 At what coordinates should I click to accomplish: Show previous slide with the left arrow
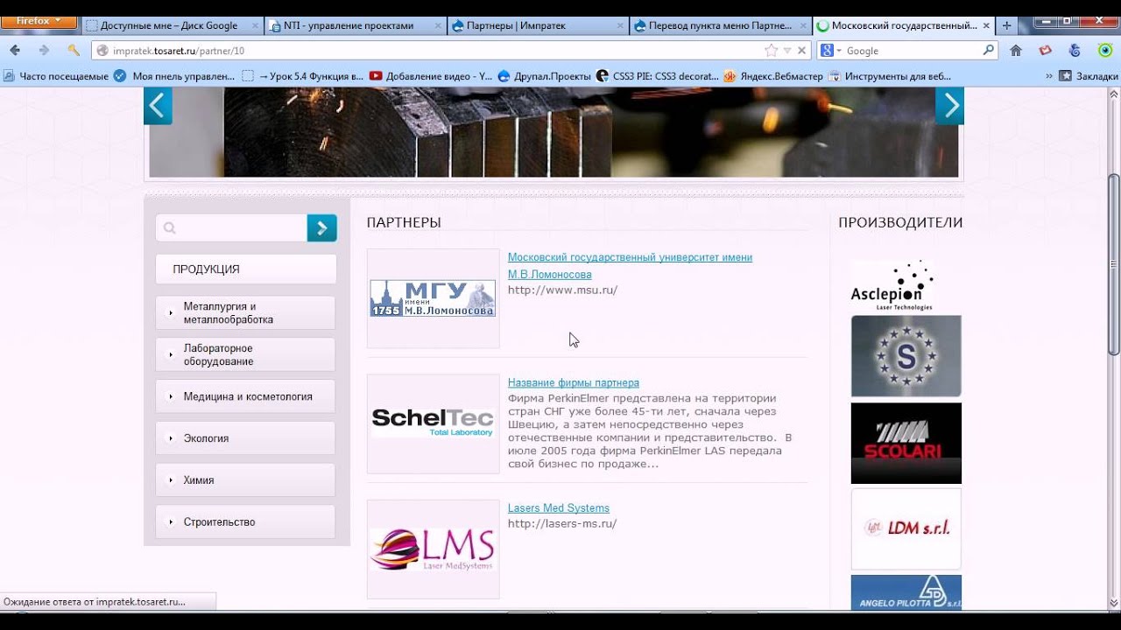[x=158, y=106]
